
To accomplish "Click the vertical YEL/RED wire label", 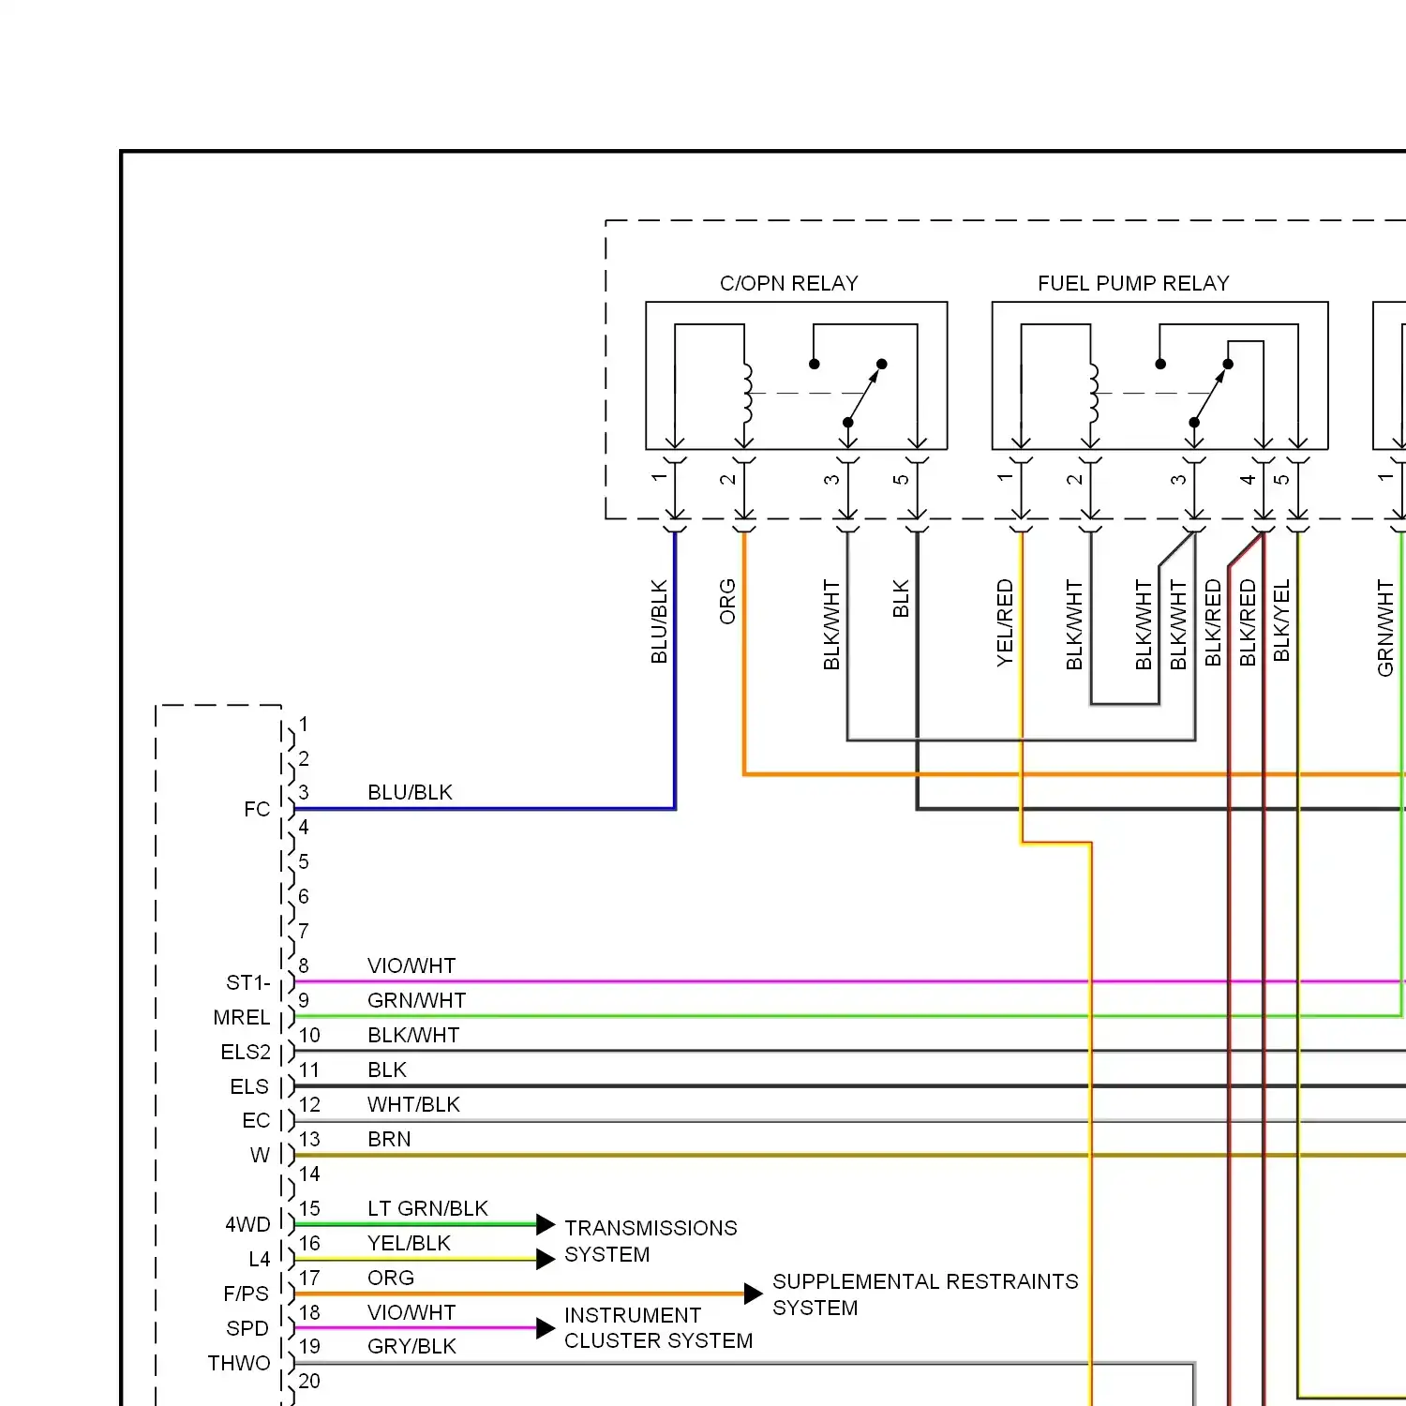I will [x=1005, y=622].
